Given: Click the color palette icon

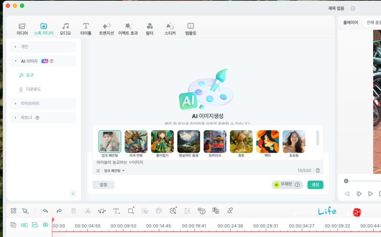Looking at the screenshot, I should [159, 211].
